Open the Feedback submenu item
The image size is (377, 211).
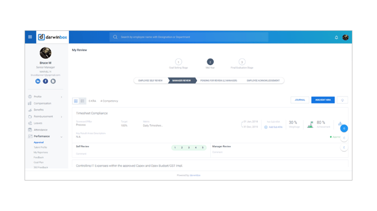[39, 157]
